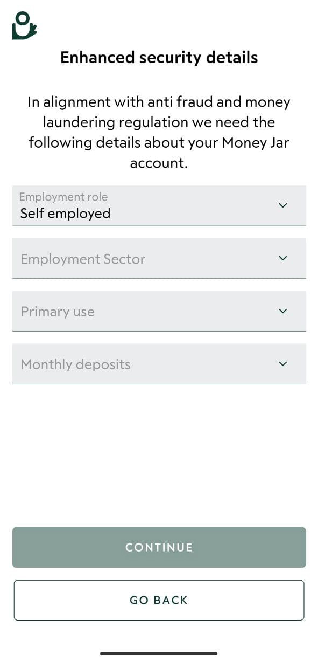318x661 pixels.
Task: Tap the home indicator bar at bottom
Action: point(159,653)
